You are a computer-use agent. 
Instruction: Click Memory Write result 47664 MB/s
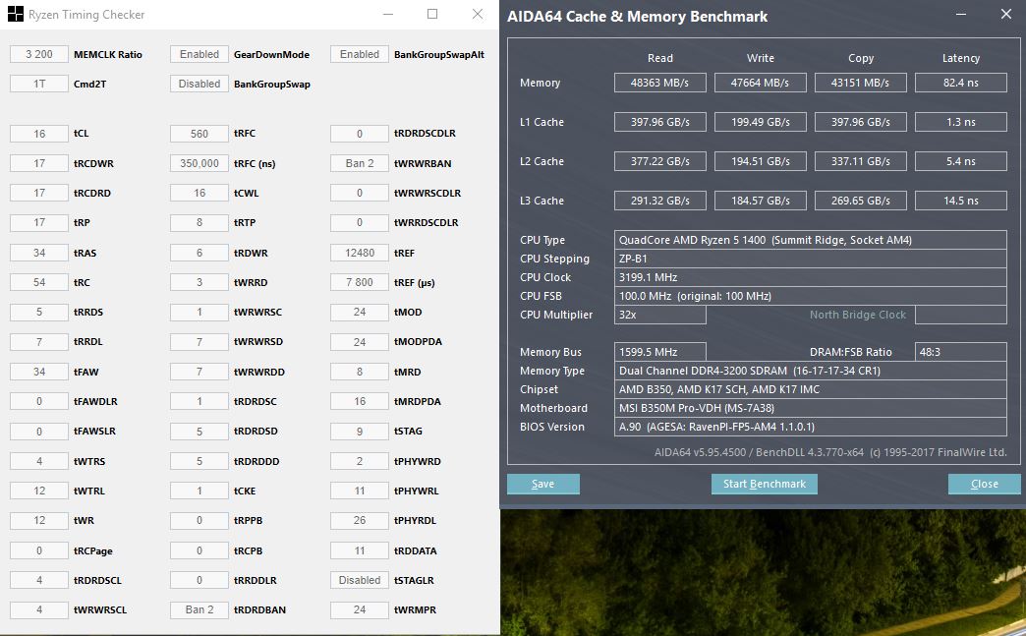click(x=761, y=83)
